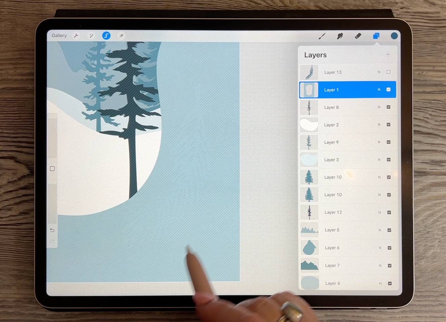This screenshot has width=446, height=322.
Task: Open the Adjustments magic wand menu
Action: tap(91, 36)
